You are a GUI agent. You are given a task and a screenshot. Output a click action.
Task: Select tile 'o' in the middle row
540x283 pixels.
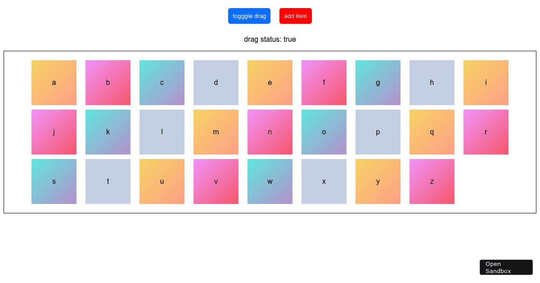[324, 132]
